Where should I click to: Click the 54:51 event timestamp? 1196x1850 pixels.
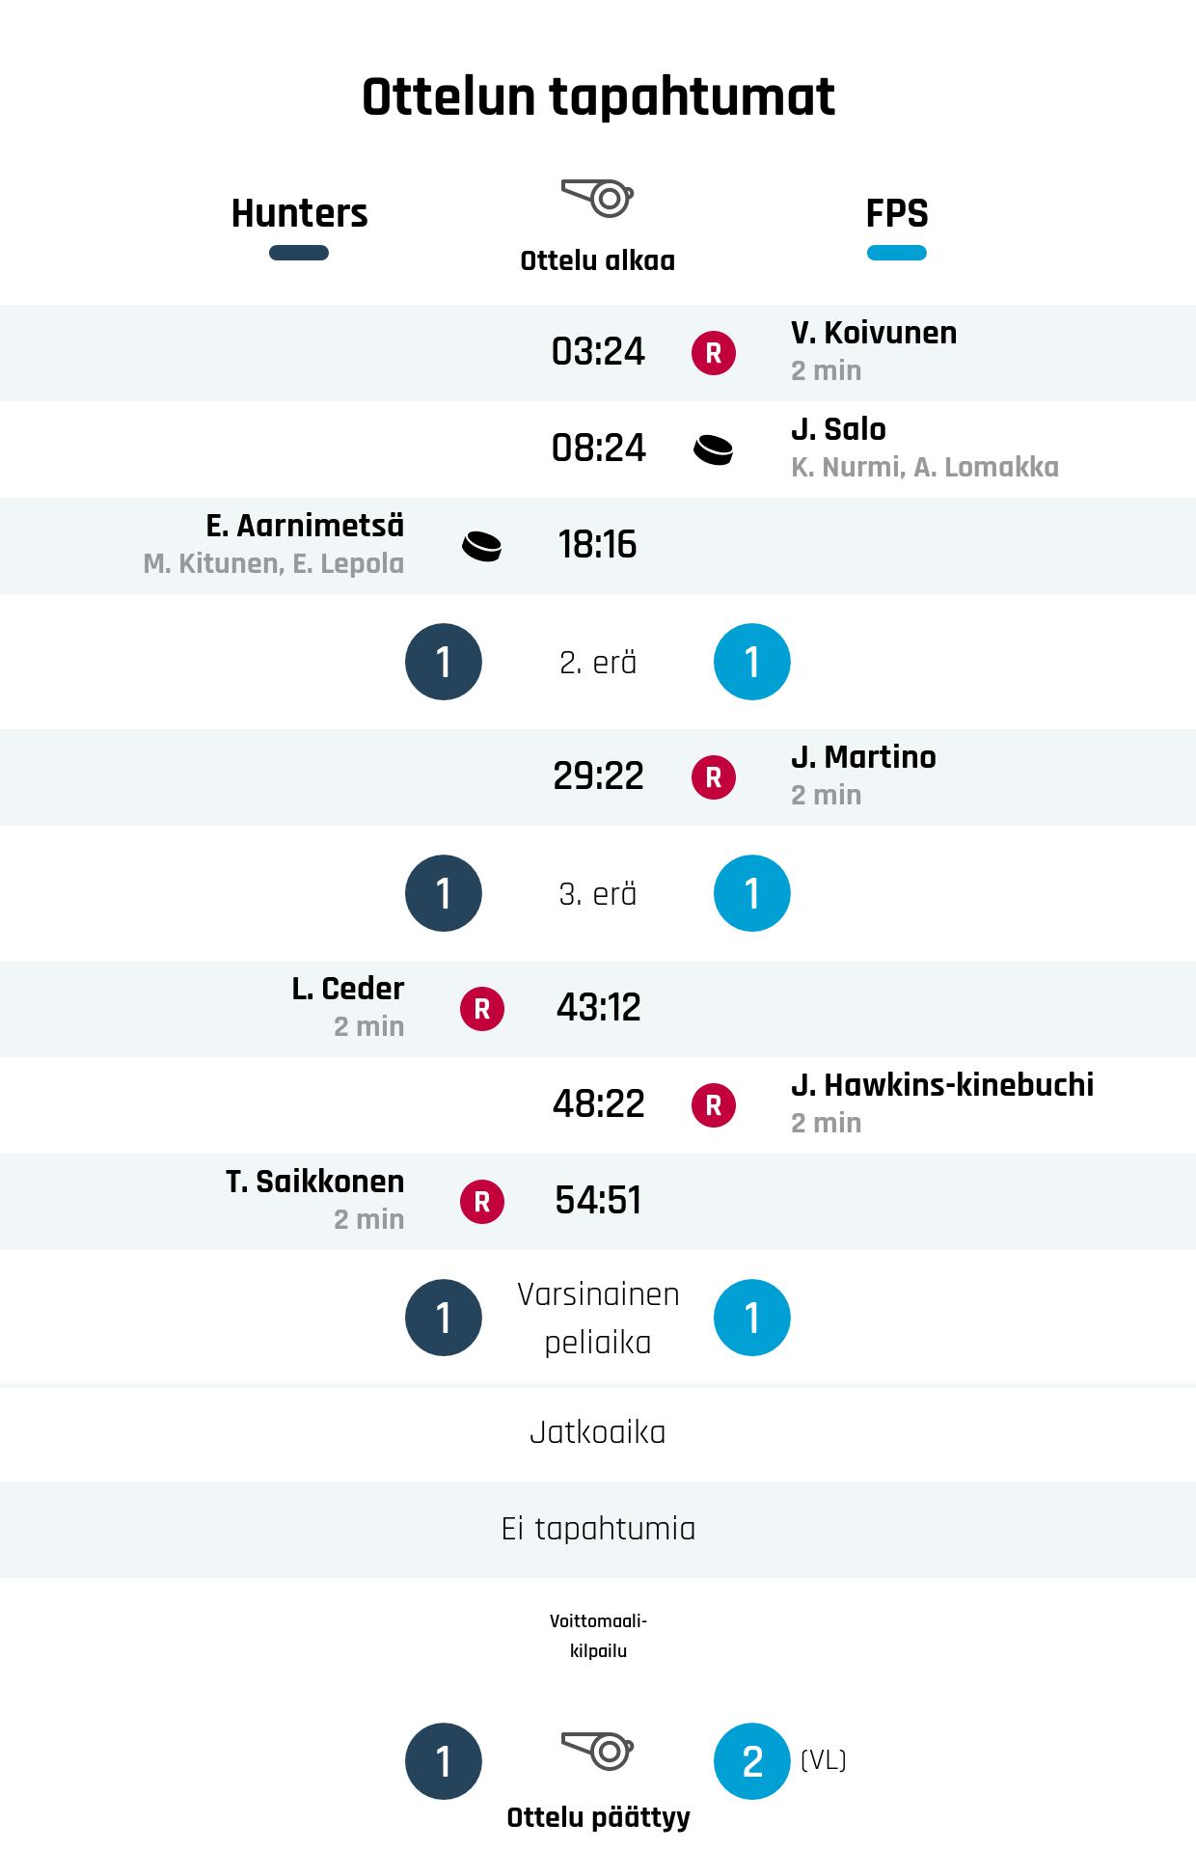click(x=598, y=1201)
